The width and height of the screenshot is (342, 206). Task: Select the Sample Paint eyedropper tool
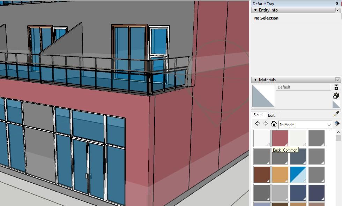pyautogui.click(x=337, y=114)
